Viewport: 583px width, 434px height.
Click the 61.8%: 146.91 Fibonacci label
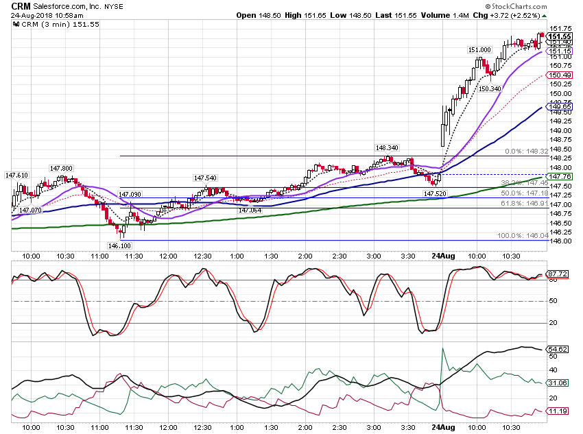coord(524,203)
